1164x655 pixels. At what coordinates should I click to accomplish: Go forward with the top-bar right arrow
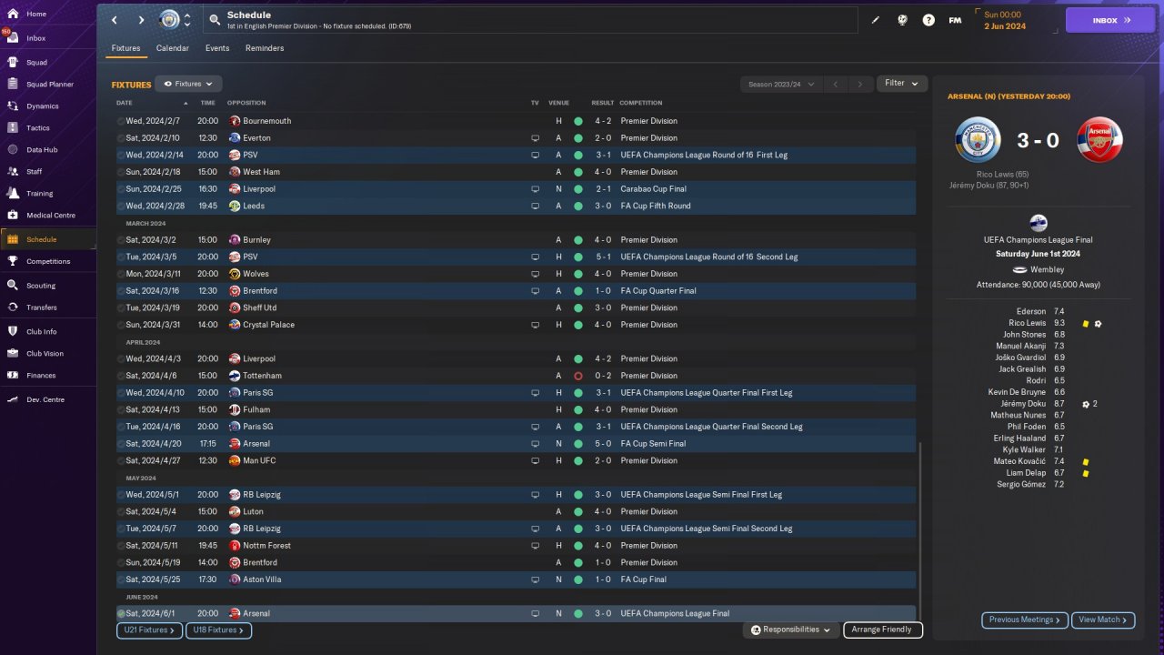click(x=141, y=20)
